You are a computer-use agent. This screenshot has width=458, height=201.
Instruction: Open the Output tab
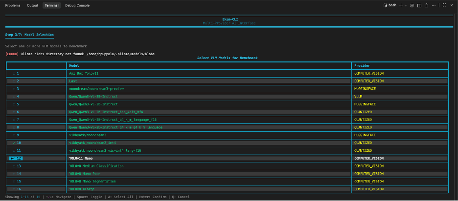[x=33, y=5]
